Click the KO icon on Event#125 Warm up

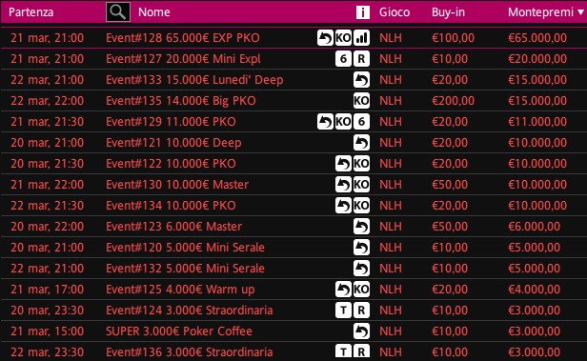tap(362, 290)
